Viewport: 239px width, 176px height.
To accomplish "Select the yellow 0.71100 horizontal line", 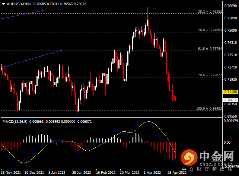I will coord(111,92).
